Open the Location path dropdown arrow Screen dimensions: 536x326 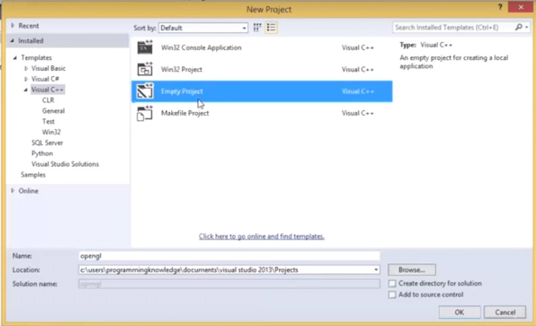coord(376,269)
